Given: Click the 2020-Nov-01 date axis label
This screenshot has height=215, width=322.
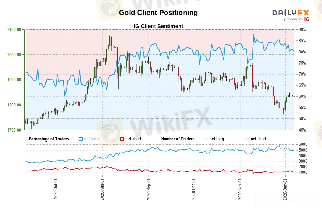Looking at the screenshot, I should tap(240, 189).
